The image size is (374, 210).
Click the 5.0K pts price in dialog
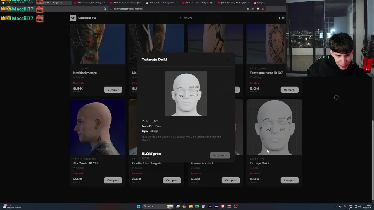pos(151,154)
